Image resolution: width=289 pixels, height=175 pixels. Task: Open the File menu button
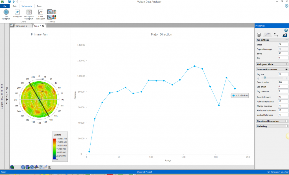(5, 6)
